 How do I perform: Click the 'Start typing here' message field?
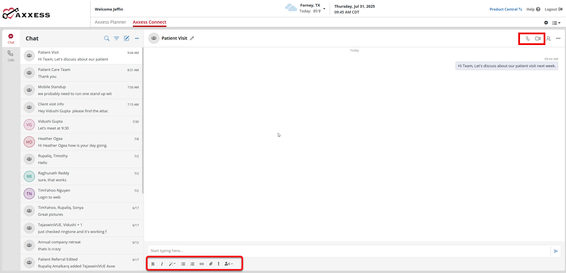pyautogui.click(x=348, y=251)
